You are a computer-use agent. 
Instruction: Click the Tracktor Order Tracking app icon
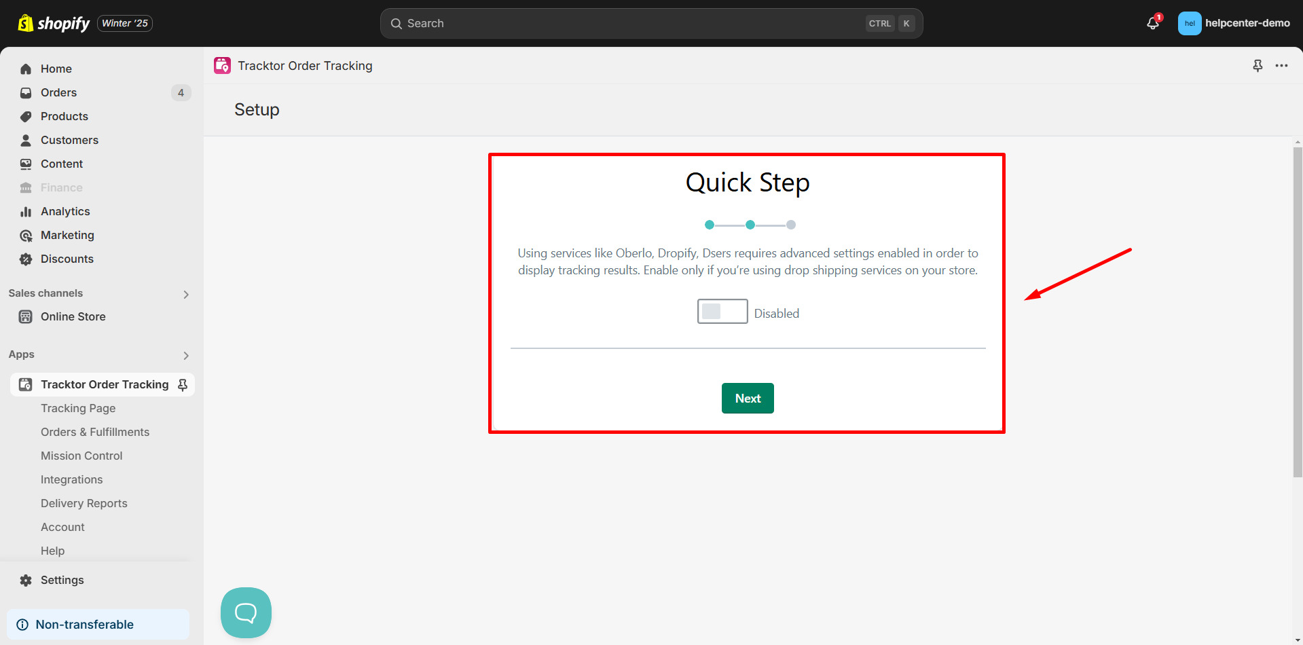point(222,65)
